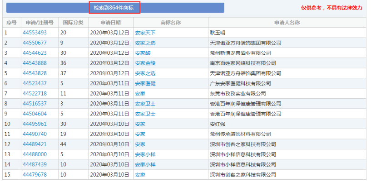Open trademark 安家 in row 12
This screenshot has height=182, width=371.
click(x=140, y=144)
